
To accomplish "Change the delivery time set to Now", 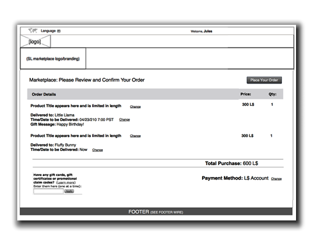I will pos(97,150).
